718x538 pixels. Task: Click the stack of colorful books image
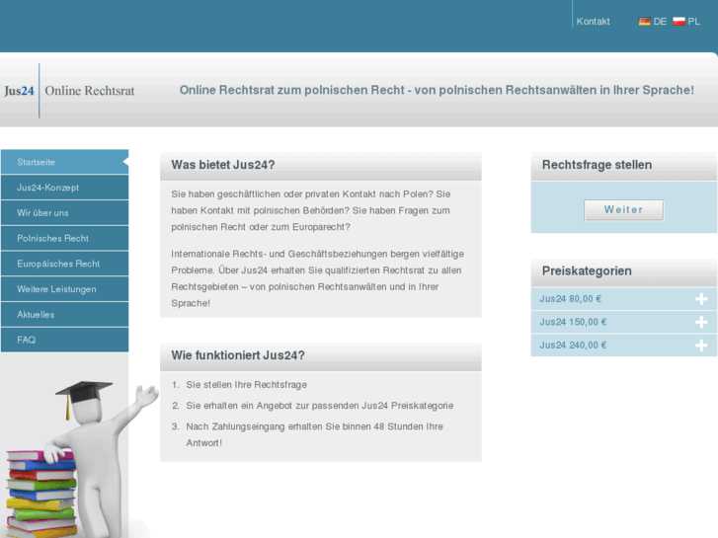[40, 494]
